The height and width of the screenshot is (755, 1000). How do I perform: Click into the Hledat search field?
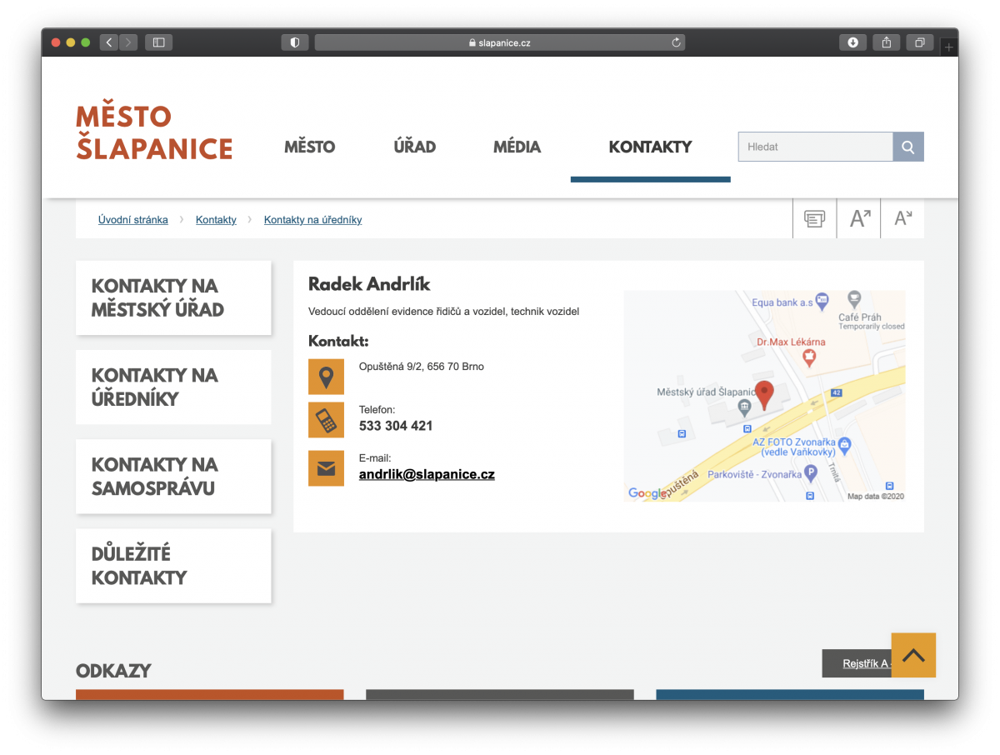[x=814, y=147]
